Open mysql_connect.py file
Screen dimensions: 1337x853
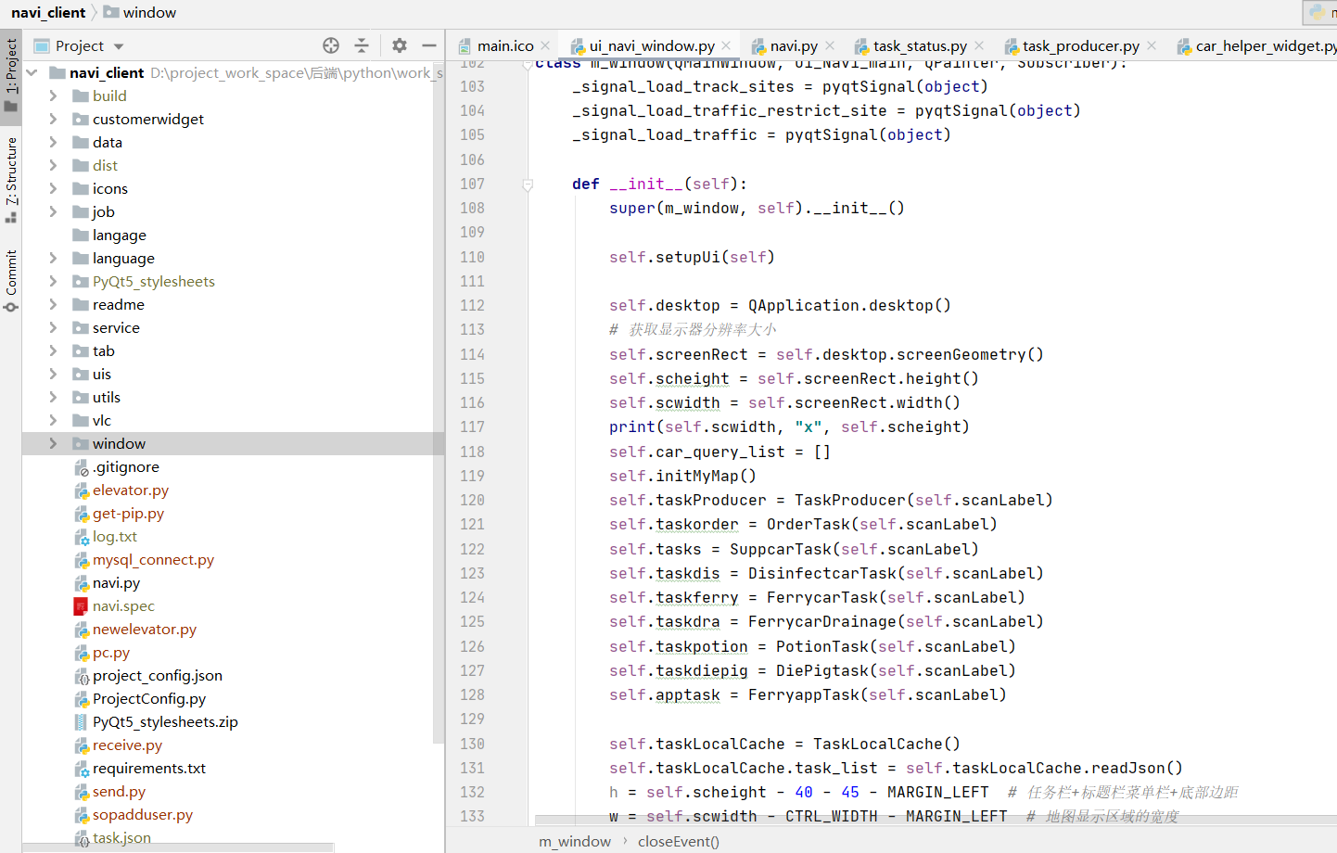point(153,559)
